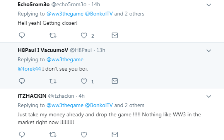Retweet iTZHACKIN's 'take my money' tweet
Viewport: 224px width, 140px height.
pos(53,135)
